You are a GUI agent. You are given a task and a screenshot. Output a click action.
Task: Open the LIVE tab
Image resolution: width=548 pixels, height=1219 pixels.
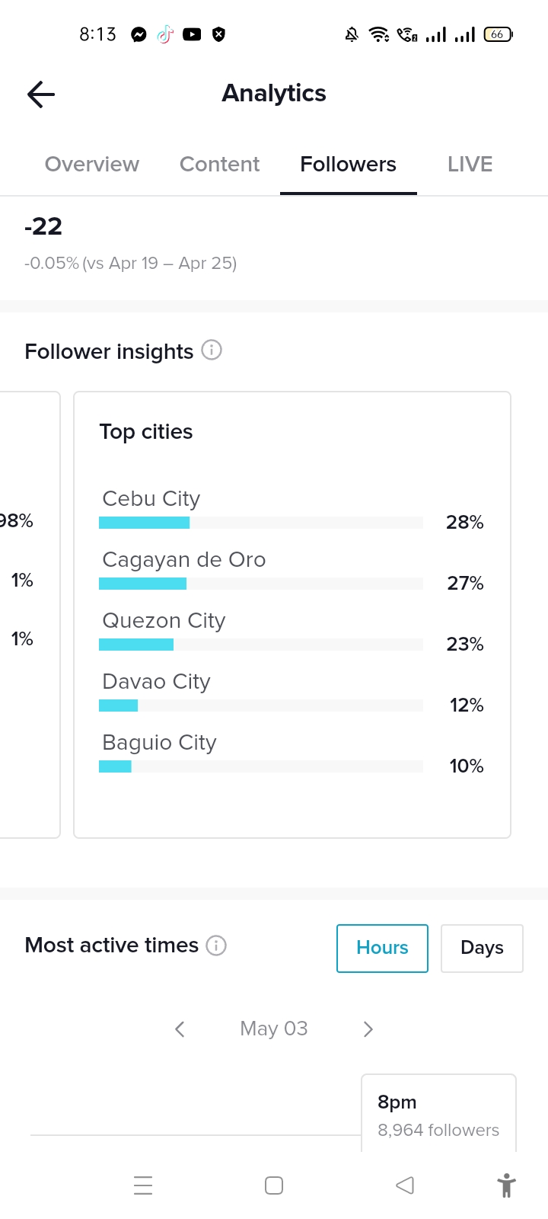point(470,165)
